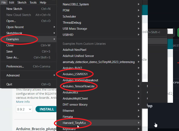179x131 pixels.
Task: Open Arduino_PortentaBreakout examples
Action: point(99,80)
